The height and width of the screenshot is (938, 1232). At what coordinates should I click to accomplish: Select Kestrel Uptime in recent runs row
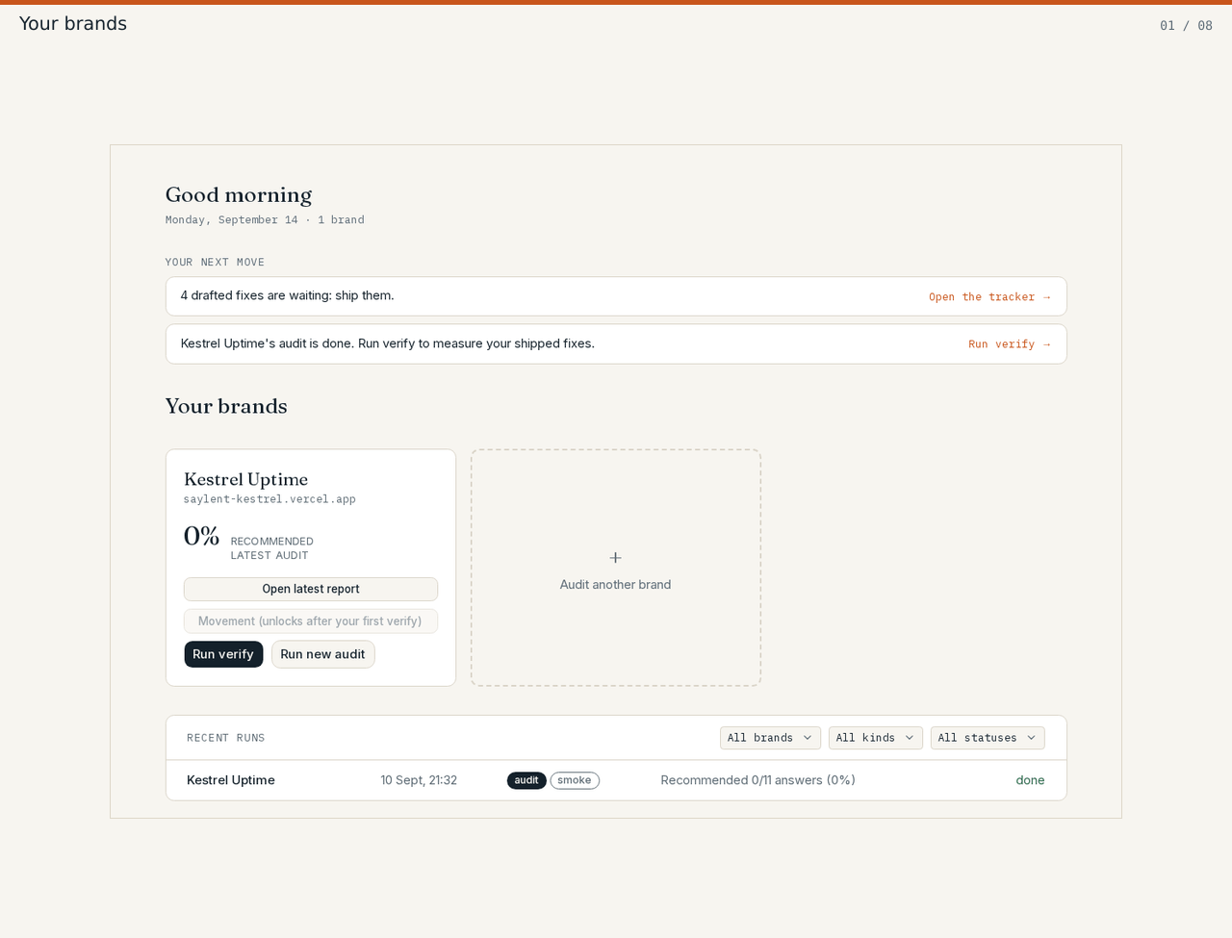231,780
